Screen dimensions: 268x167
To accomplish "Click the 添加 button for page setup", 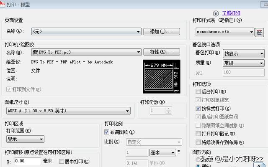I will (162, 32).
